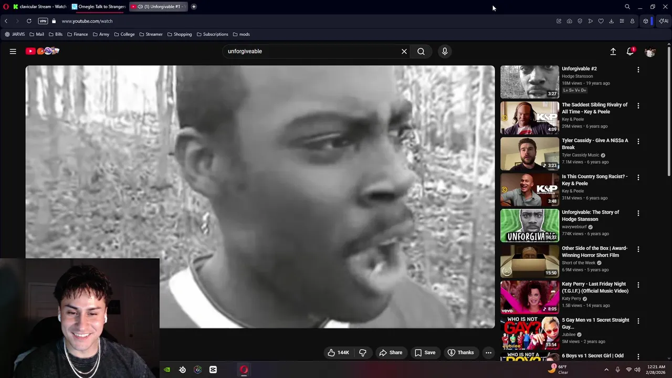Open Opera privacy shield icon
The height and width of the screenshot is (378, 672).
(x=580, y=21)
